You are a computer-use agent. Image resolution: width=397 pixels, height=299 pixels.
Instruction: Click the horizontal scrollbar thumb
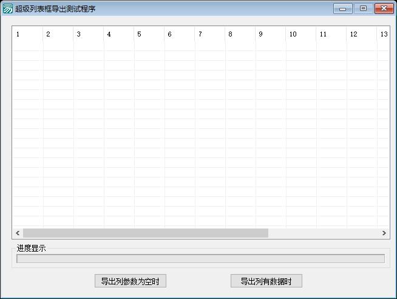coord(146,233)
